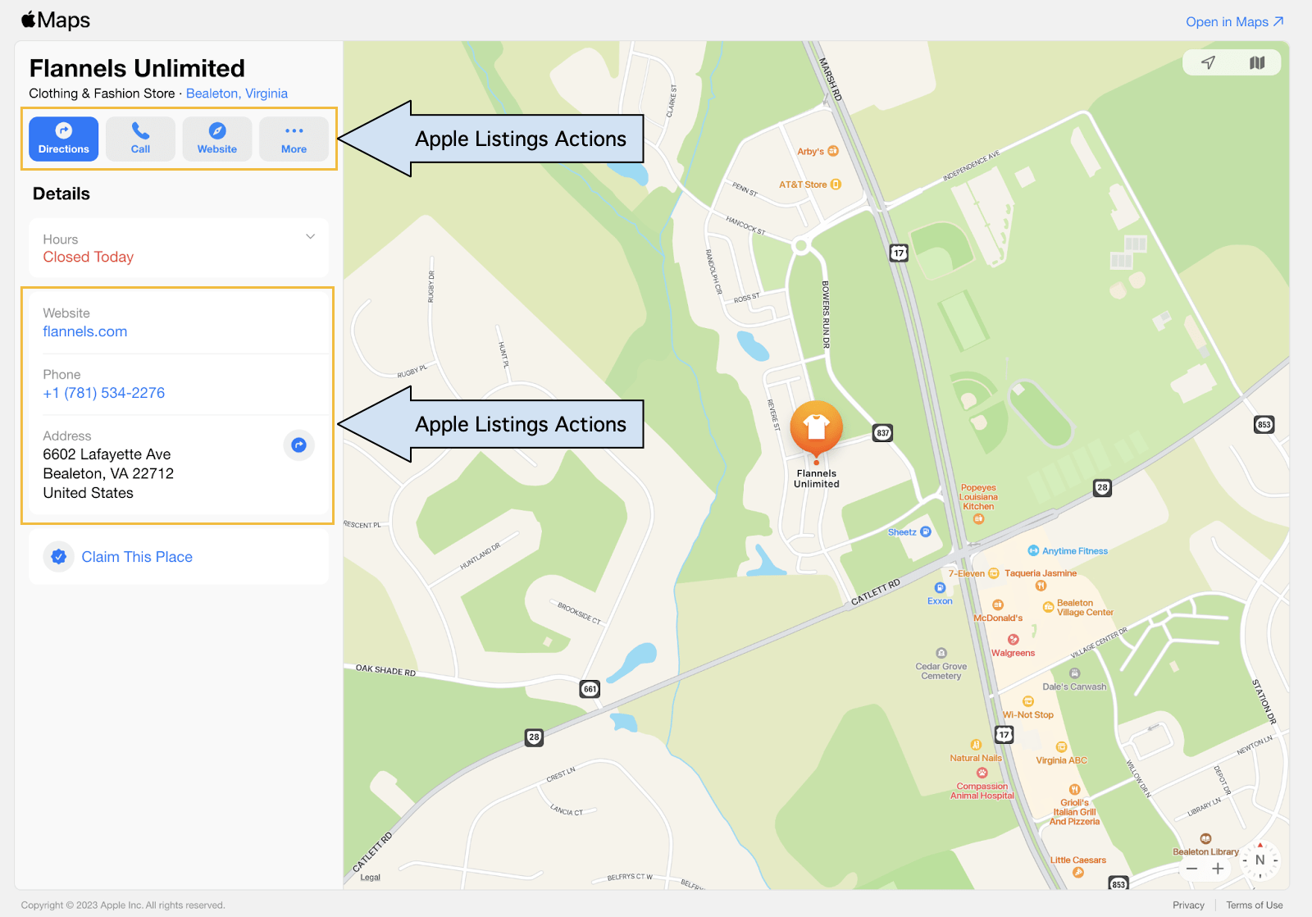Select the Cedar Grove Cemetery marker
This screenshot has height=917, width=1312.
[x=941, y=653]
